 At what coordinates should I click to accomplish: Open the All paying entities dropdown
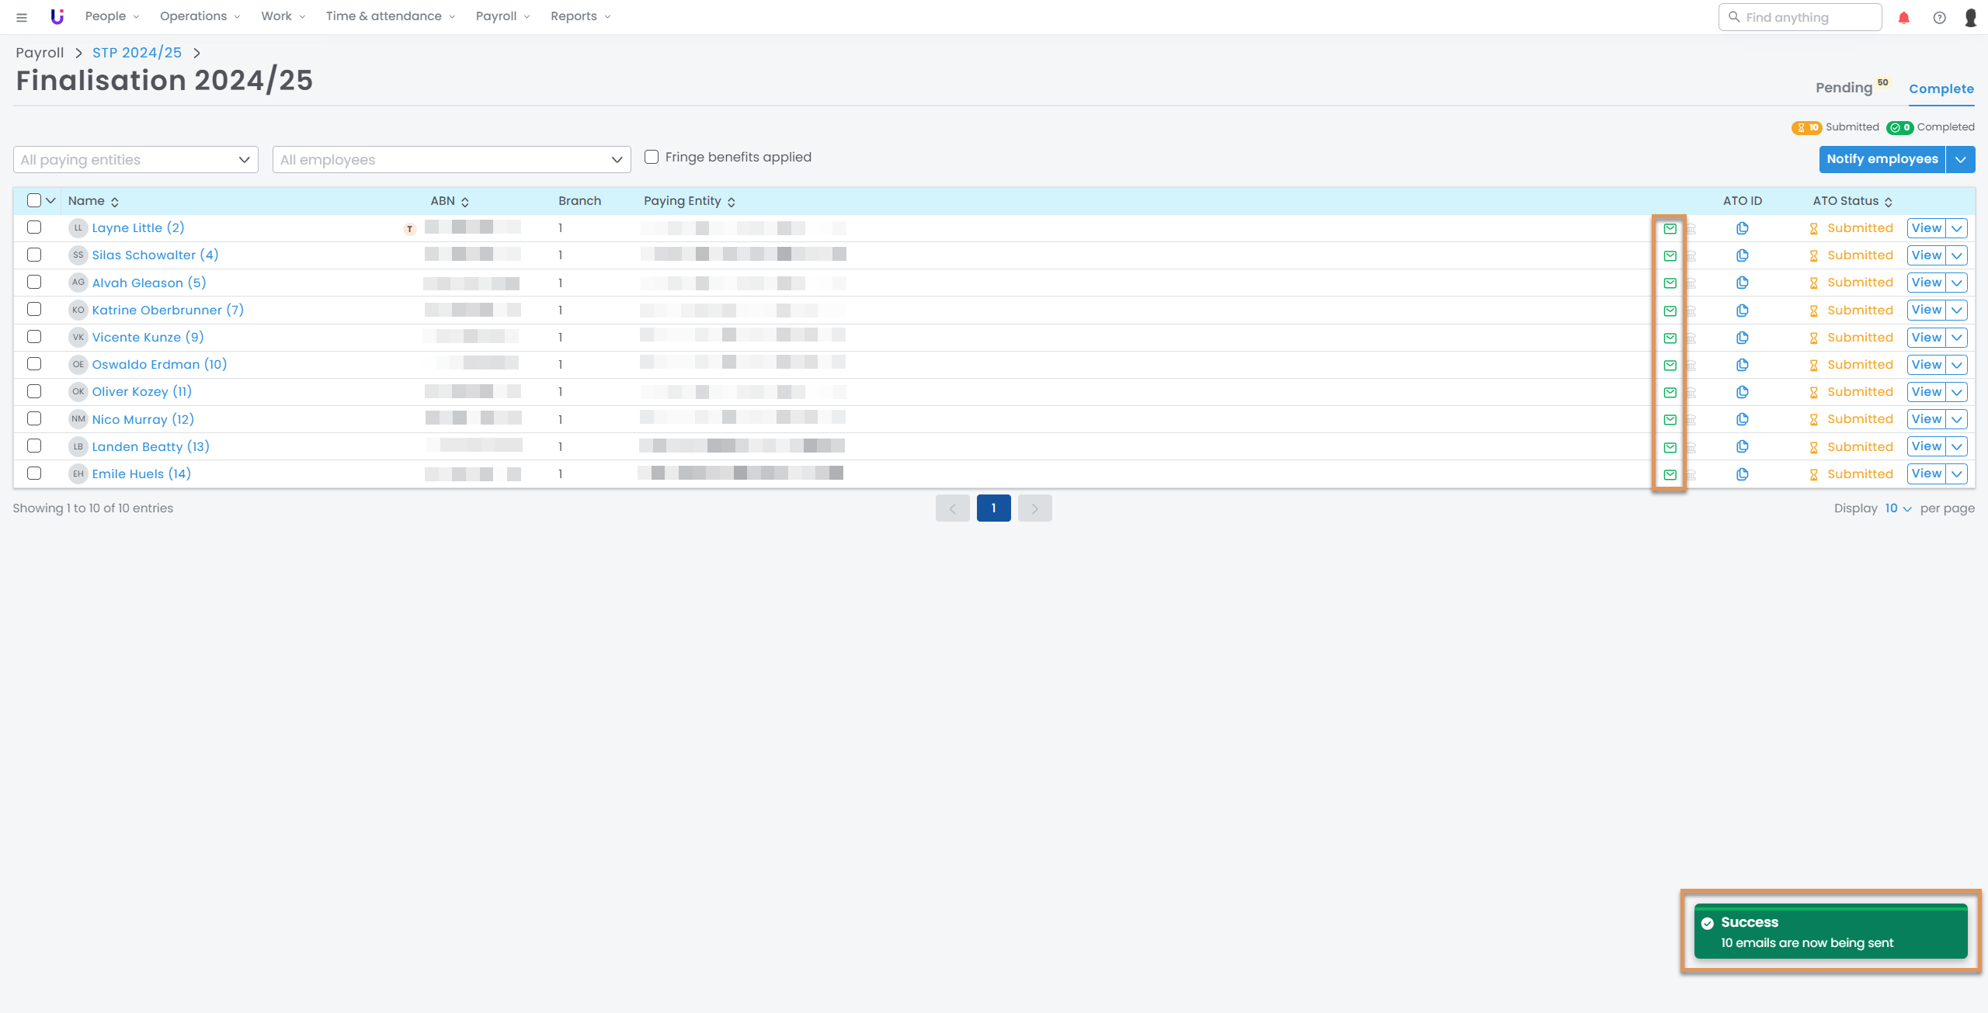point(136,160)
